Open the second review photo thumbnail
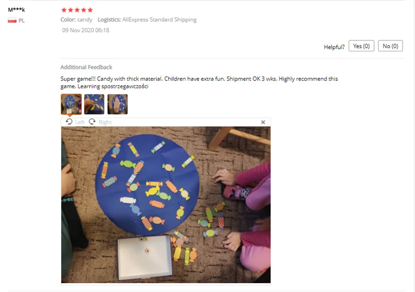The width and height of the screenshot is (415, 292). pos(94,104)
